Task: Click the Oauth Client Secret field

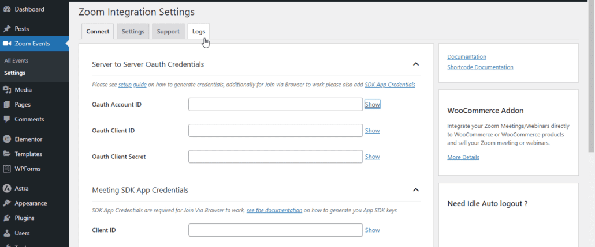Action: [276, 157]
